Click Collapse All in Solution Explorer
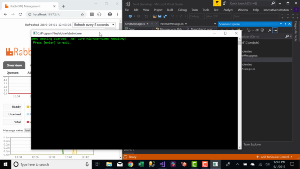 [x=257, y=30]
